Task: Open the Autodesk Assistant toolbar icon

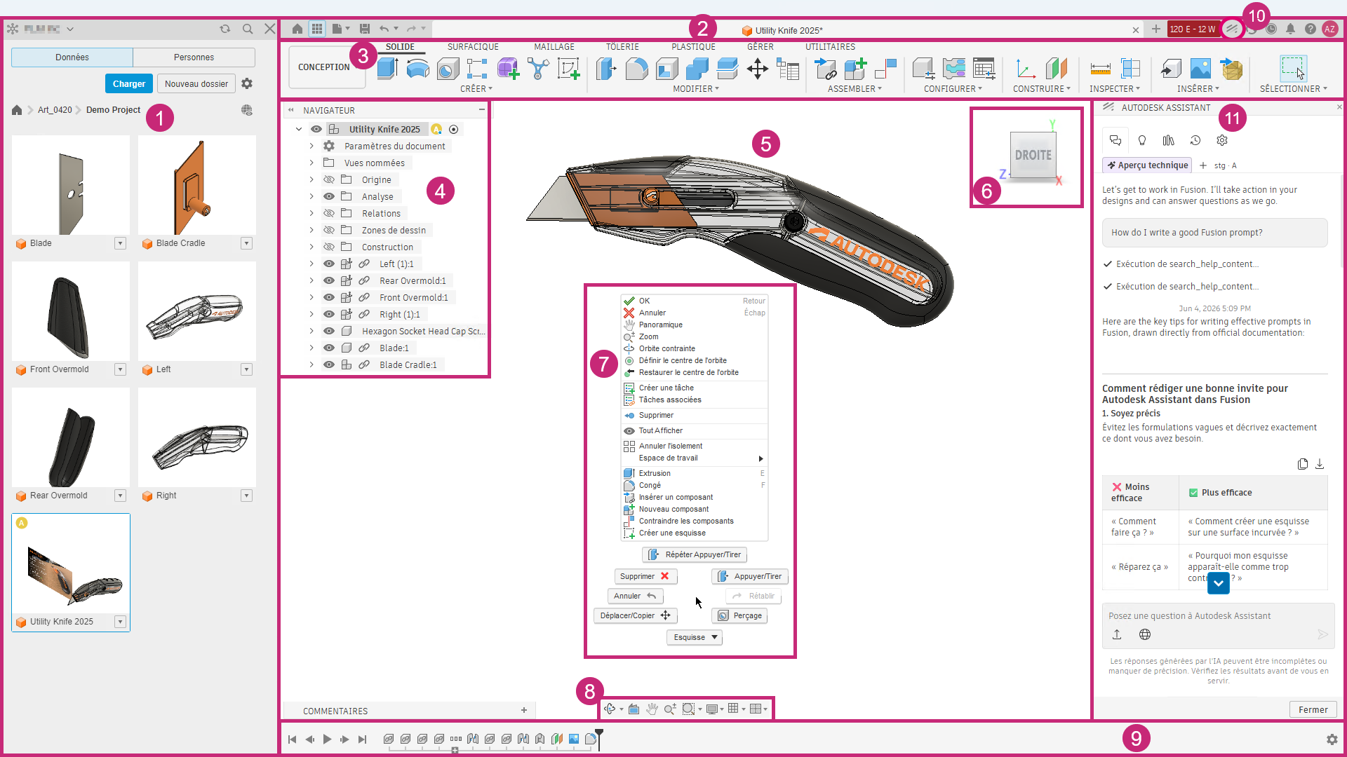Action: [x=1232, y=29]
